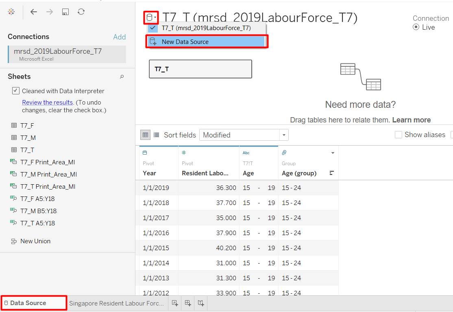Switch to metadata list view

click(156, 135)
